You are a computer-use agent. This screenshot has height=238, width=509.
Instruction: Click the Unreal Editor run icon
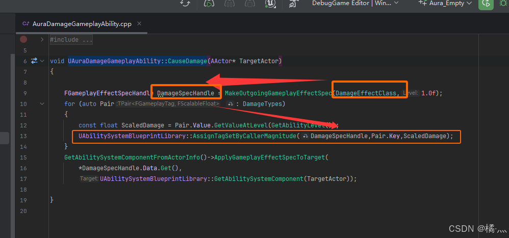[209, 3]
